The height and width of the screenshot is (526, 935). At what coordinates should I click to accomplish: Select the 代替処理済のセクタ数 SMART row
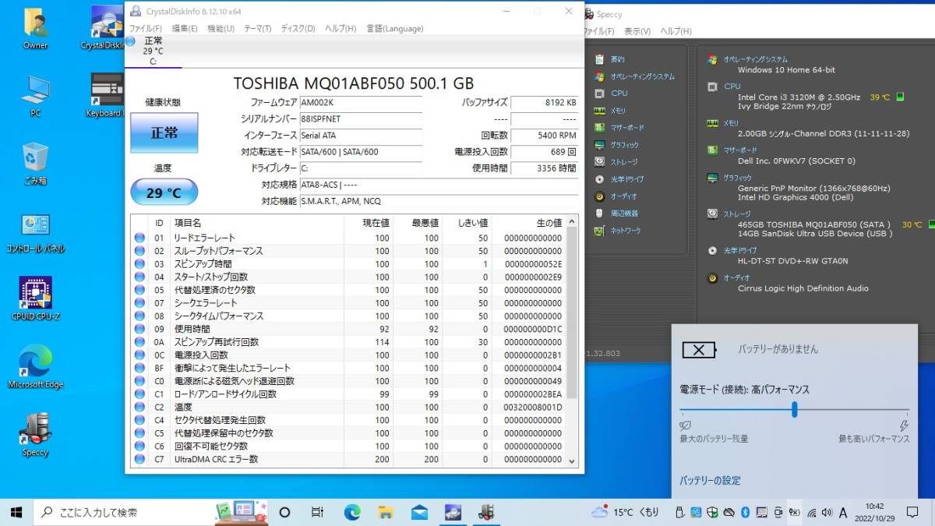(x=348, y=290)
